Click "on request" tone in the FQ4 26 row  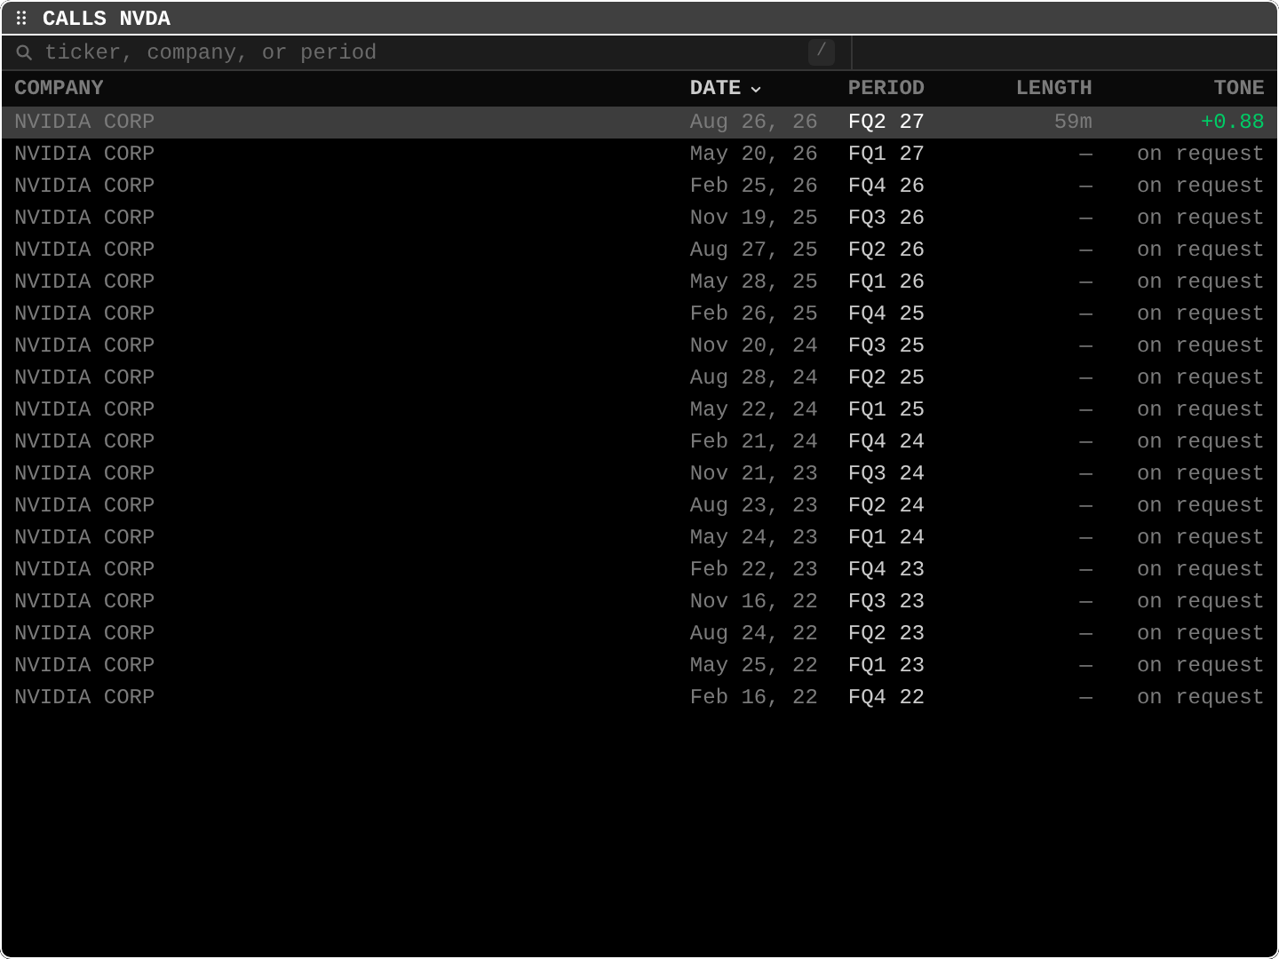(1200, 186)
